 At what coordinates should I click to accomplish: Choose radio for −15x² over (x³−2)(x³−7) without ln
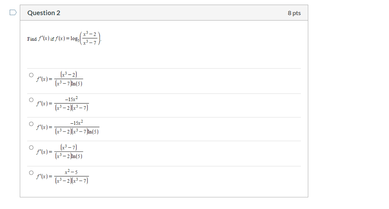tap(31, 100)
